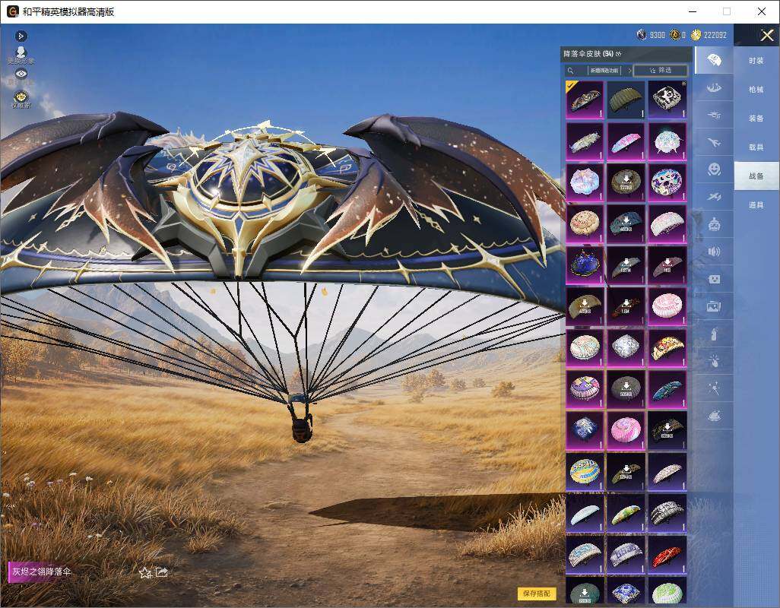Select the equipped parachute skin with the gold checkmark
Screen dimensions: 780x608
coord(585,100)
